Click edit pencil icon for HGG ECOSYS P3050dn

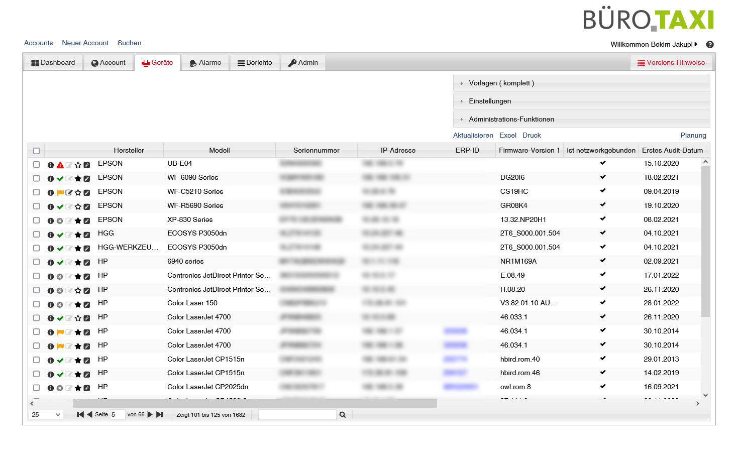(87, 235)
